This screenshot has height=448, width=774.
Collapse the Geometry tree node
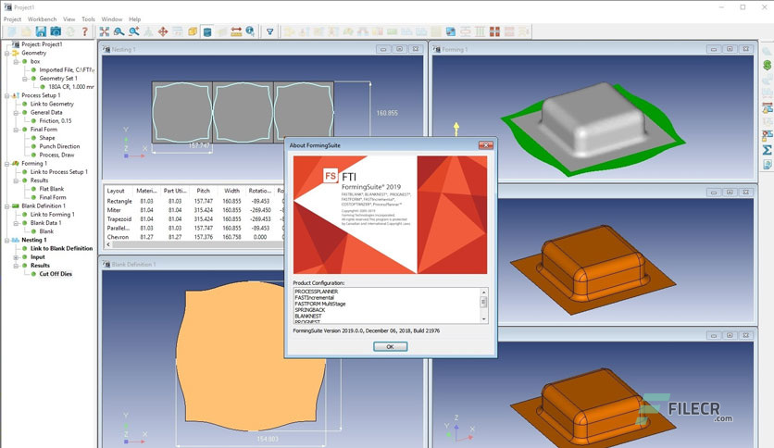[6, 53]
